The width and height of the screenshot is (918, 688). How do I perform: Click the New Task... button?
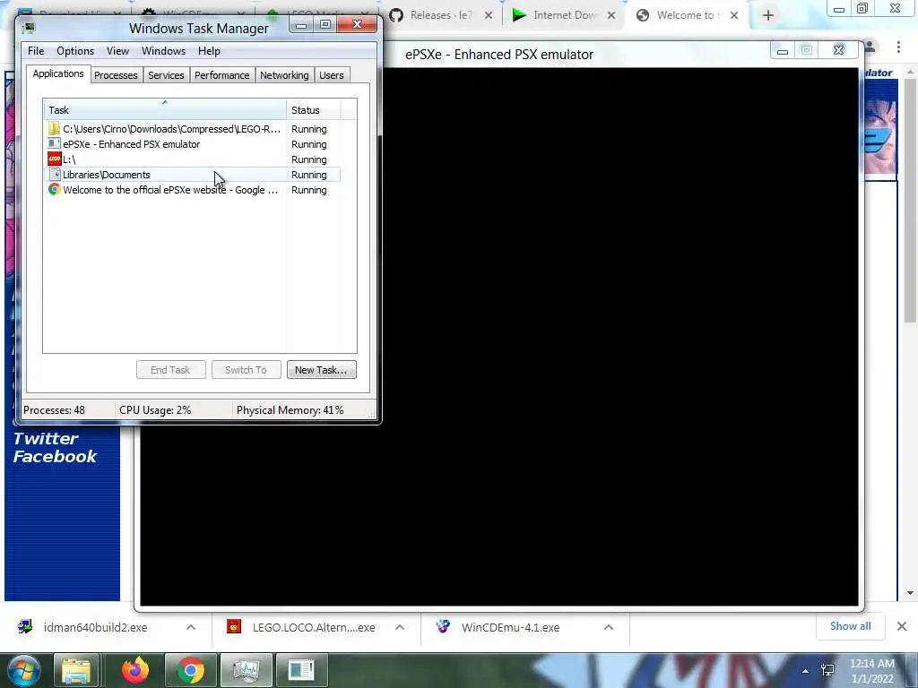322,370
